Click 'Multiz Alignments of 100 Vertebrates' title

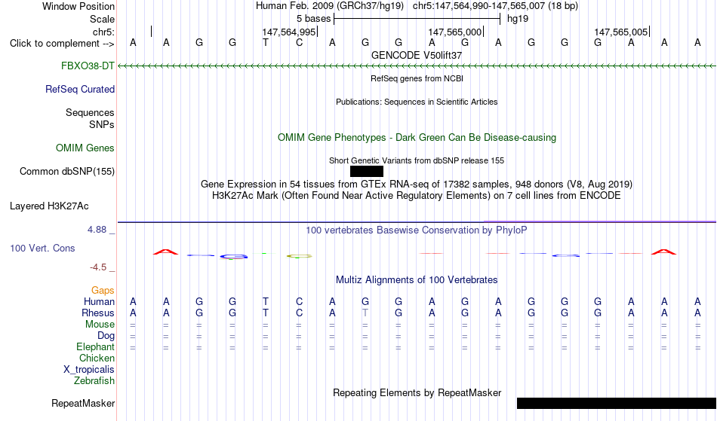pyautogui.click(x=417, y=279)
